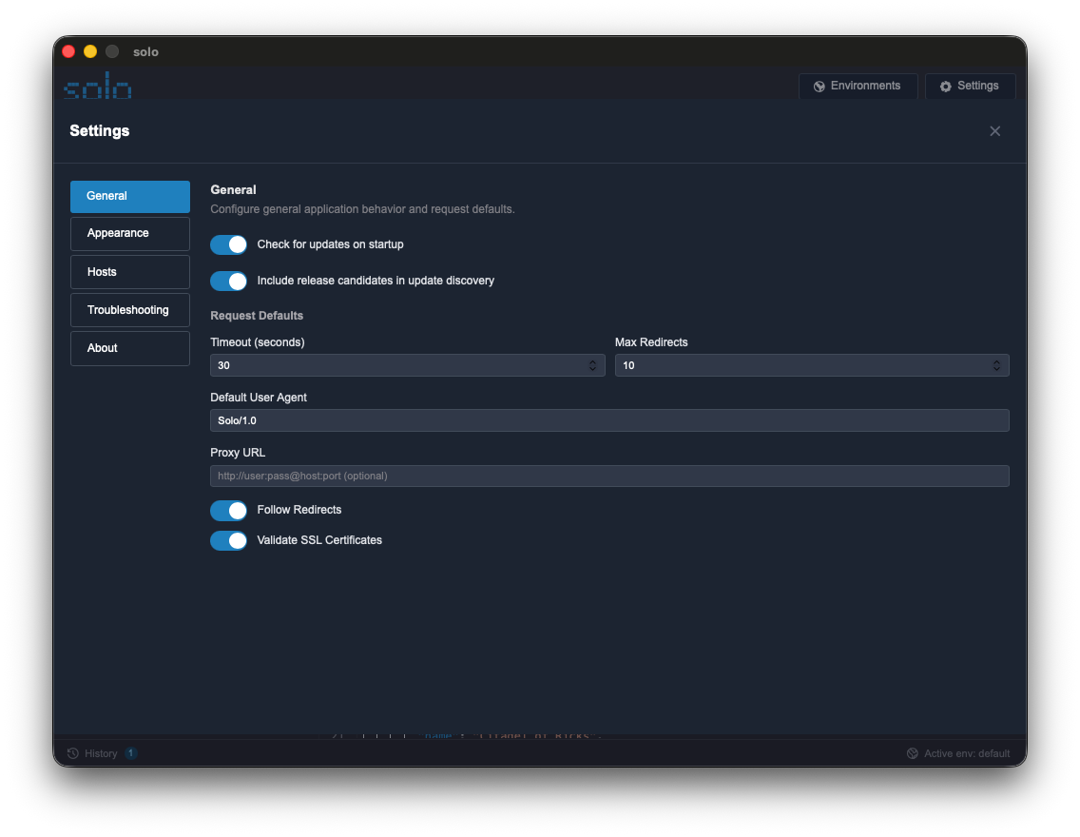This screenshot has width=1080, height=837.
Task: Click the active environment globe icon
Action: pos(913,753)
